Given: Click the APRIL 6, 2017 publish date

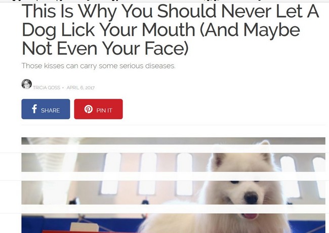Looking at the screenshot, I should point(80,88).
